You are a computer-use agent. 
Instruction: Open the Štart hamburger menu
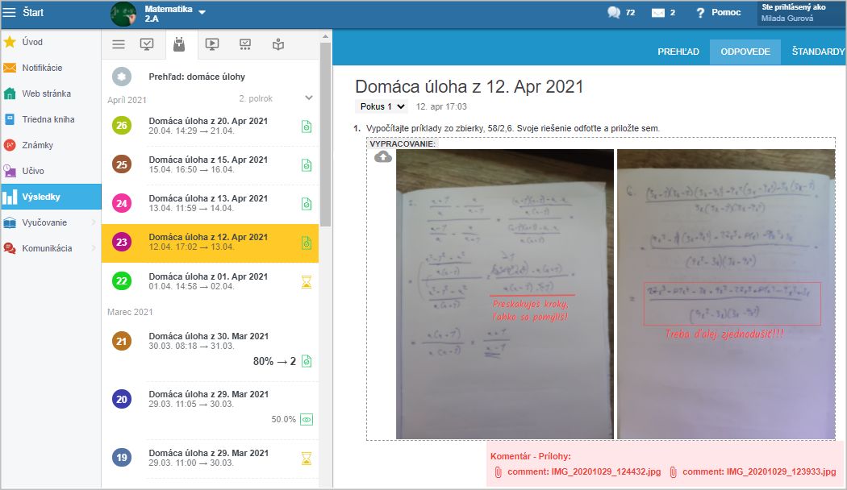tap(10, 12)
